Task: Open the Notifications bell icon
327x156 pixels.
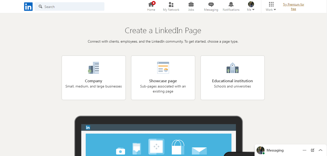Action: click(x=231, y=4)
